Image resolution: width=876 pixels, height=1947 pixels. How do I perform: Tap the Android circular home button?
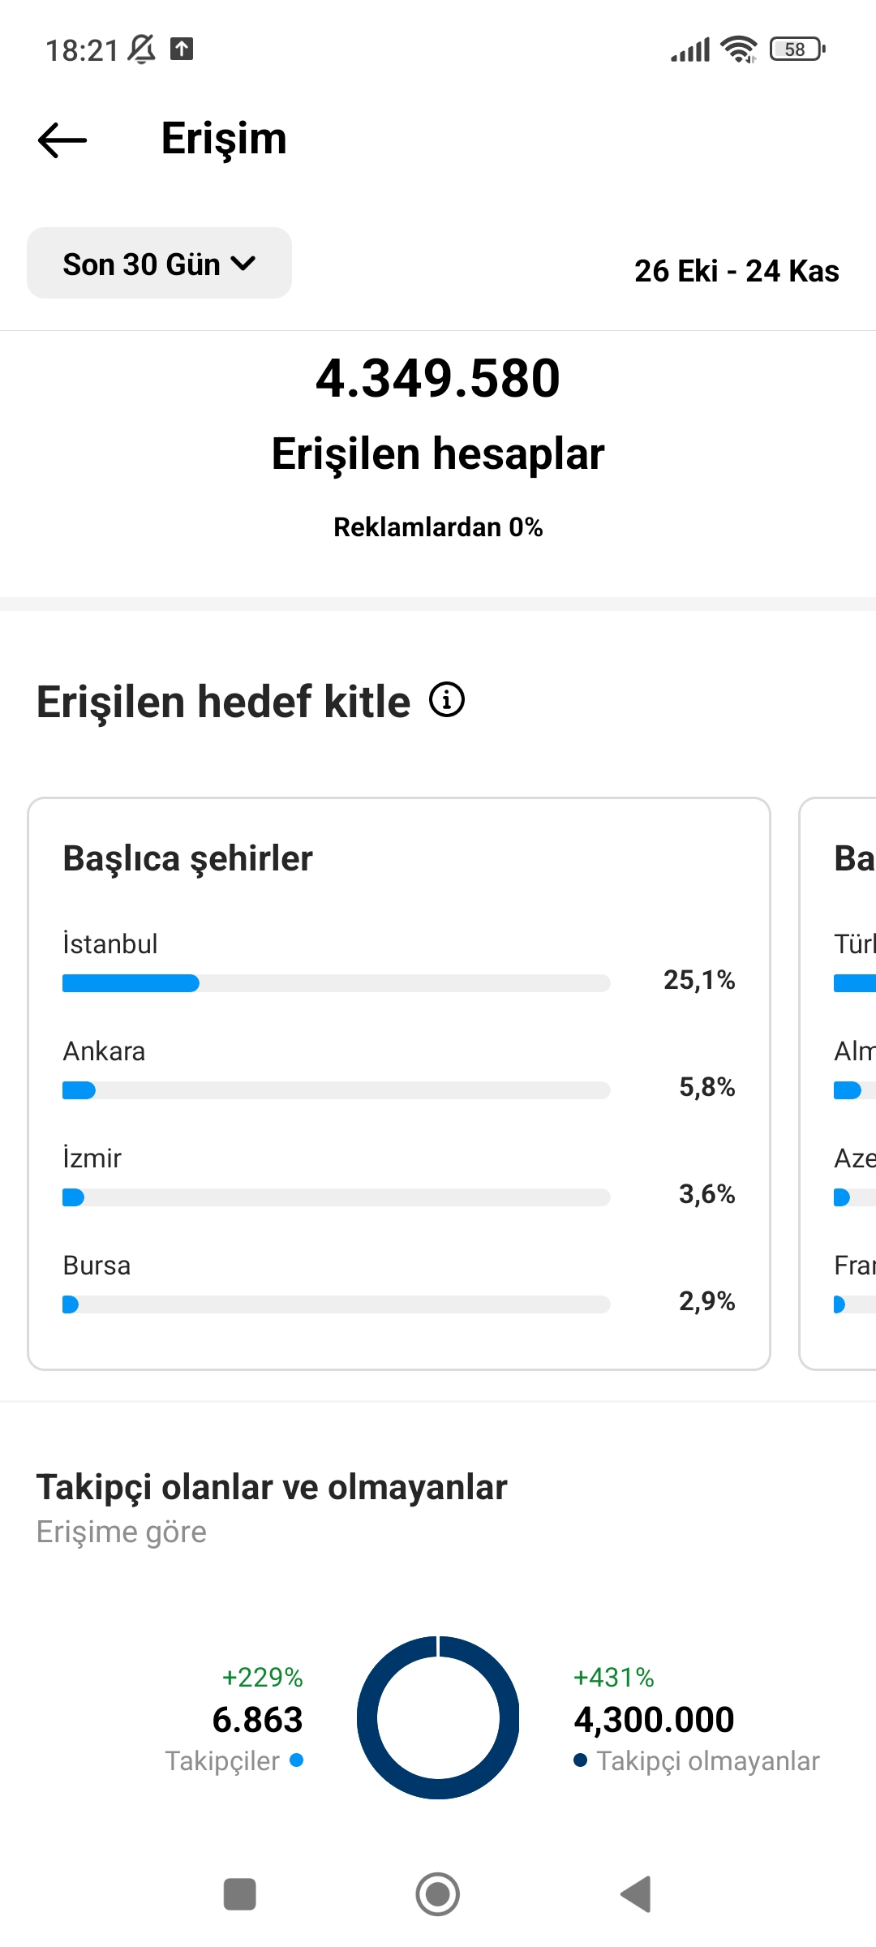click(438, 1894)
